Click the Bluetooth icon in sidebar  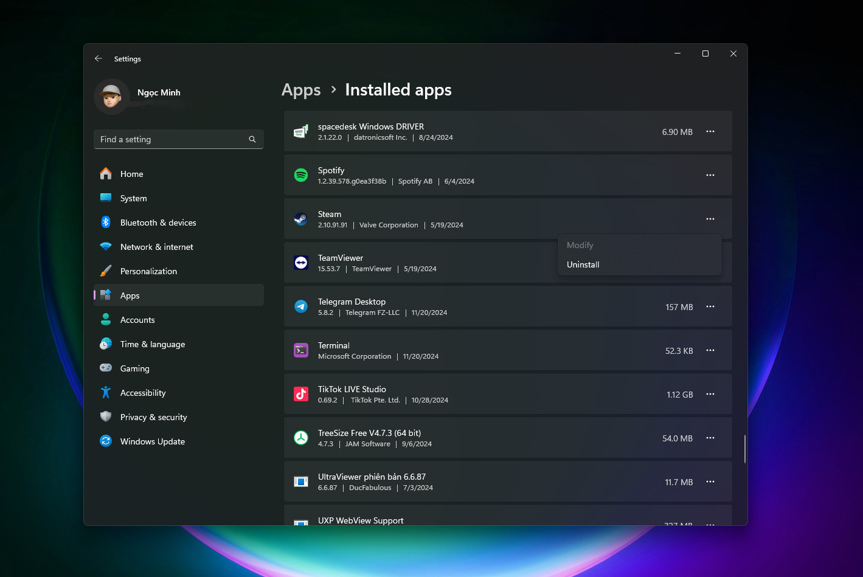[106, 223]
